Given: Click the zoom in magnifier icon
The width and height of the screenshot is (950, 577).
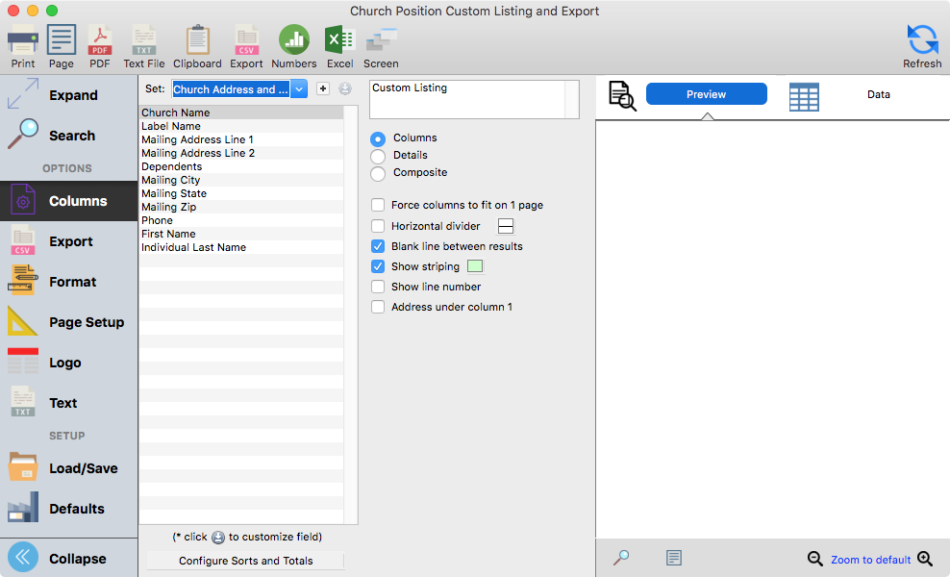Looking at the screenshot, I should (925, 559).
